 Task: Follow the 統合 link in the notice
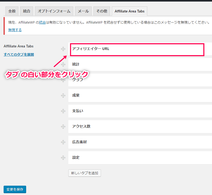click(42, 22)
